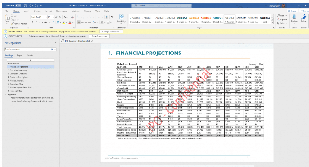Viewport: 309px width, 167px height.
Task: Switch to the Review tab
Action: pos(88,11)
